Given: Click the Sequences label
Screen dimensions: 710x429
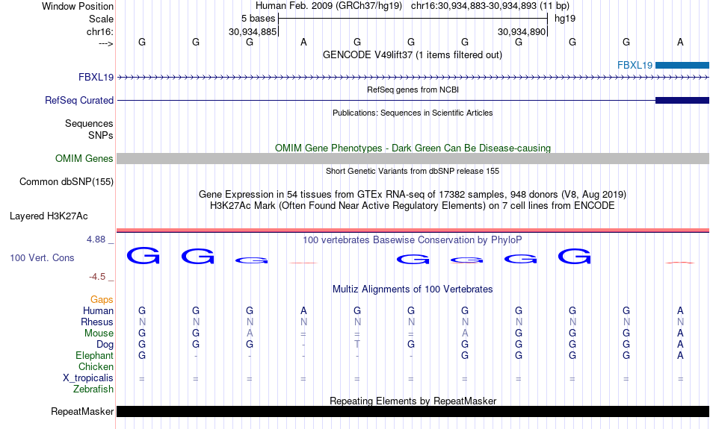Looking at the screenshot, I should tap(89, 123).
